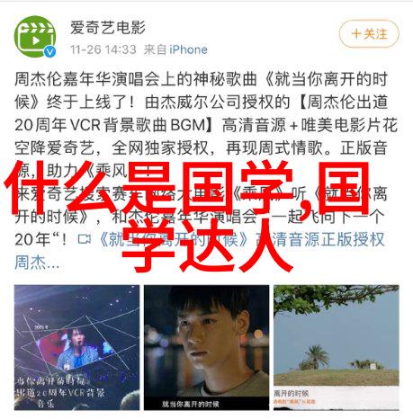
Task: Open the 爱奇艺电影 green clapperboard avatar
Action: coord(35,37)
